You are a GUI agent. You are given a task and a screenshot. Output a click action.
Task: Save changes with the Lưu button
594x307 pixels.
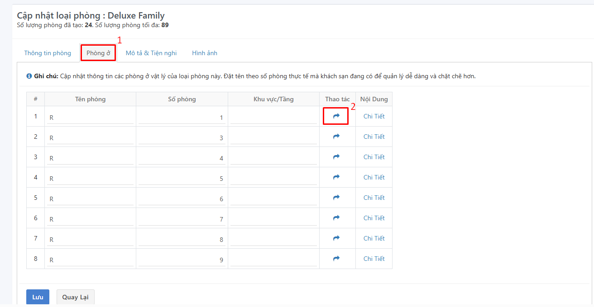tap(38, 297)
